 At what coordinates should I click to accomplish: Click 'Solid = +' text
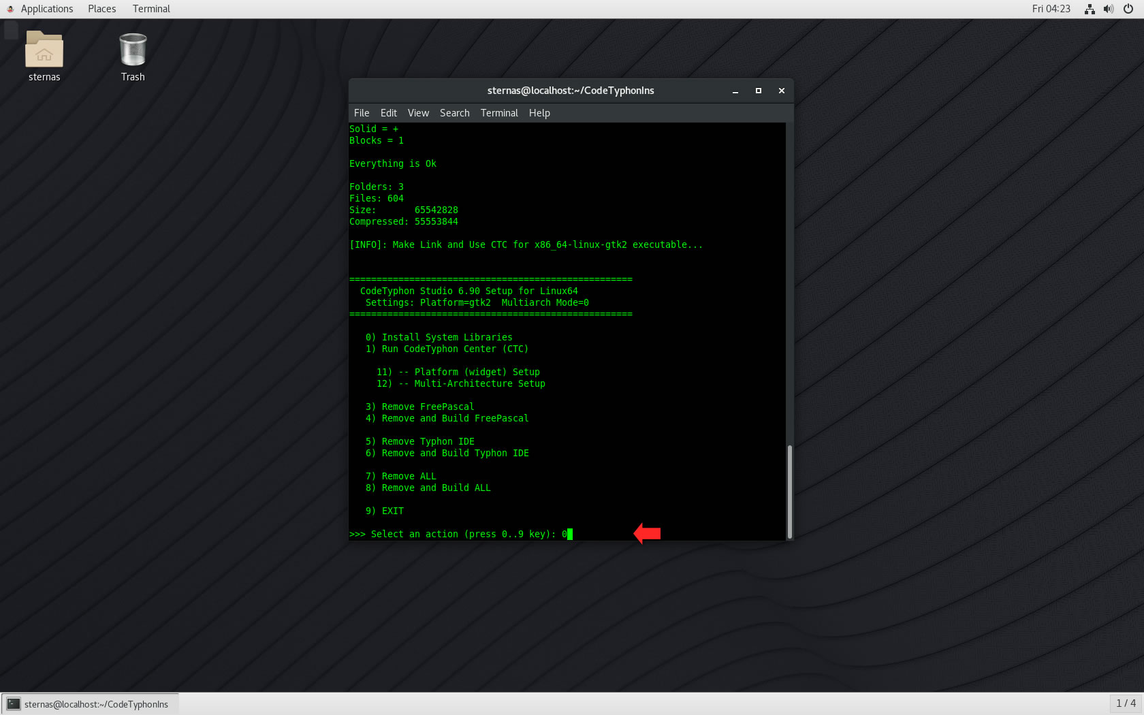pos(374,129)
